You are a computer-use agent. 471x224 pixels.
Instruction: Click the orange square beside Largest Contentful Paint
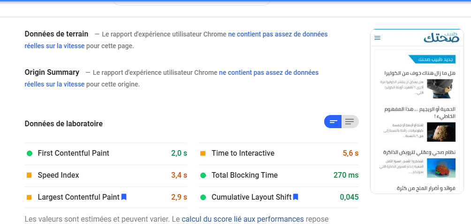(x=30, y=197)
